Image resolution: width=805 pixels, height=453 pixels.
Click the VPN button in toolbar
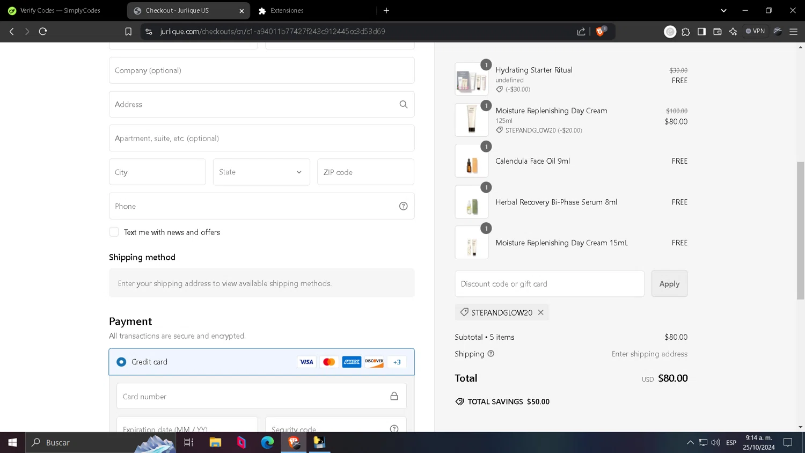tap(755, 31)
